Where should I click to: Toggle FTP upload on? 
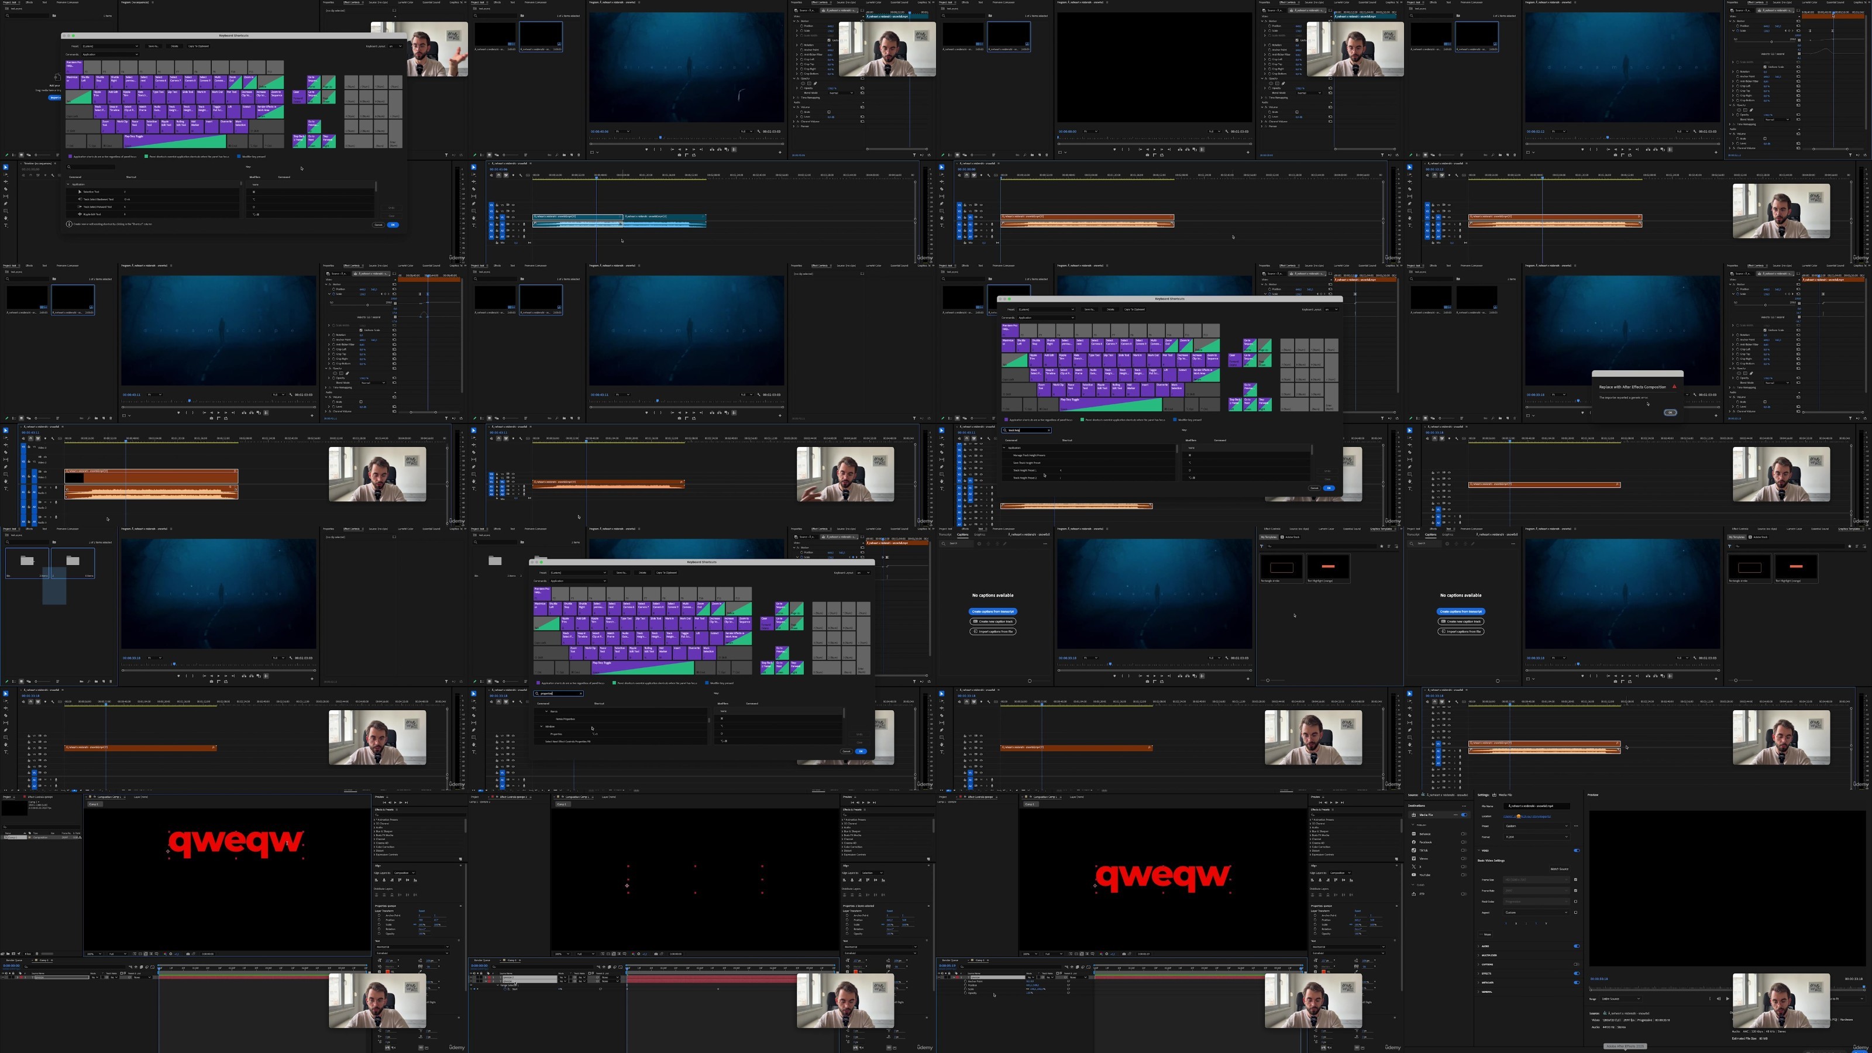pyautogui.click(x=1464, y=894)
